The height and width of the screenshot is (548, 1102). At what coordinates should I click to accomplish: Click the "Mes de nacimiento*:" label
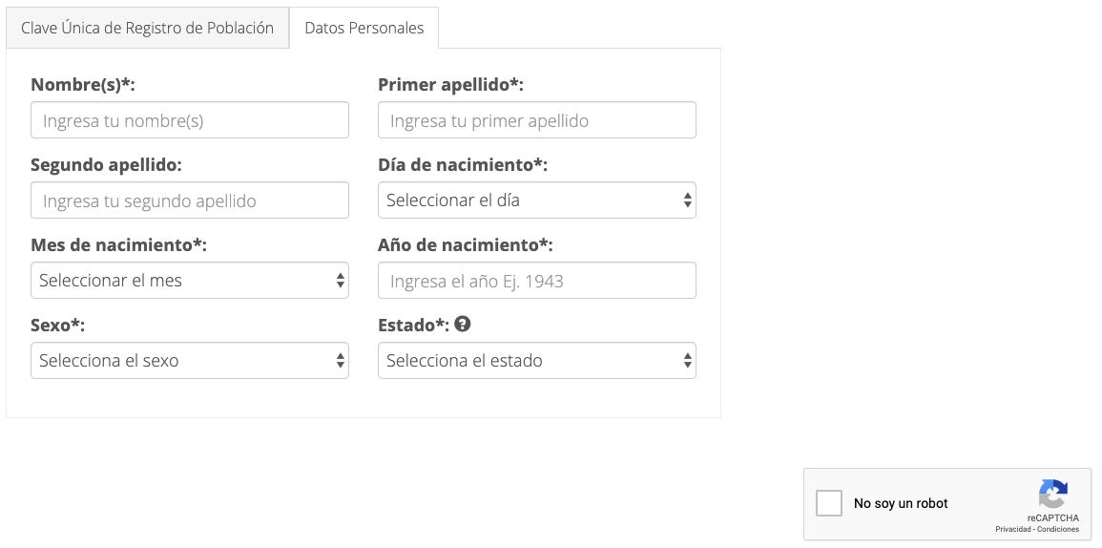pyautogui.click(x=118, y=245)
